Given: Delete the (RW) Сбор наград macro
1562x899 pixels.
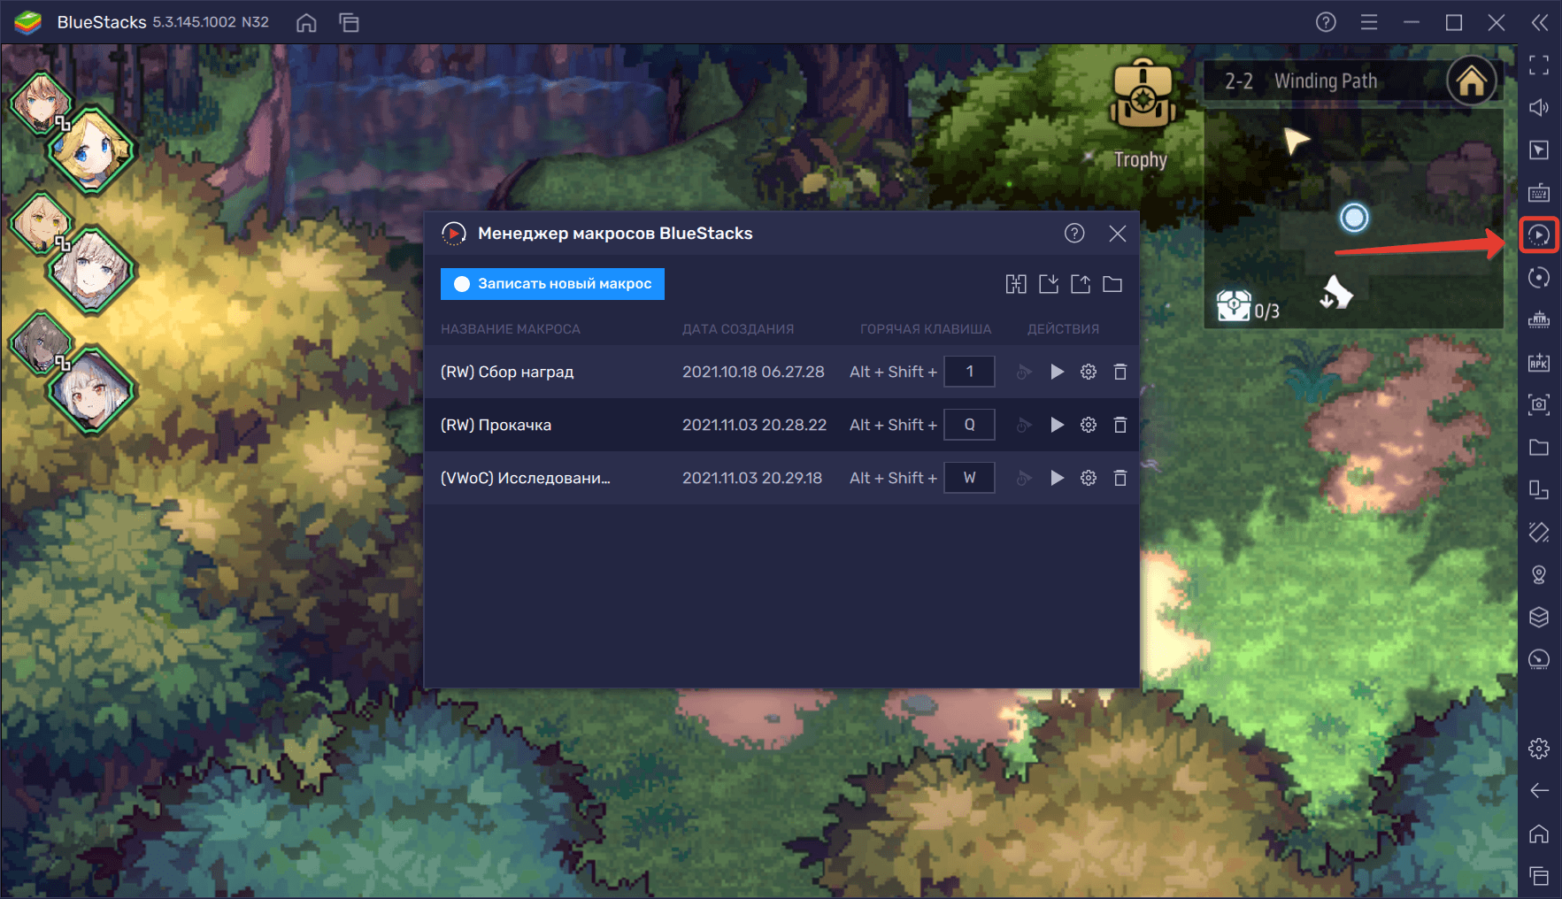Looking at the screenshot, I should click(x=1120, y=372).
